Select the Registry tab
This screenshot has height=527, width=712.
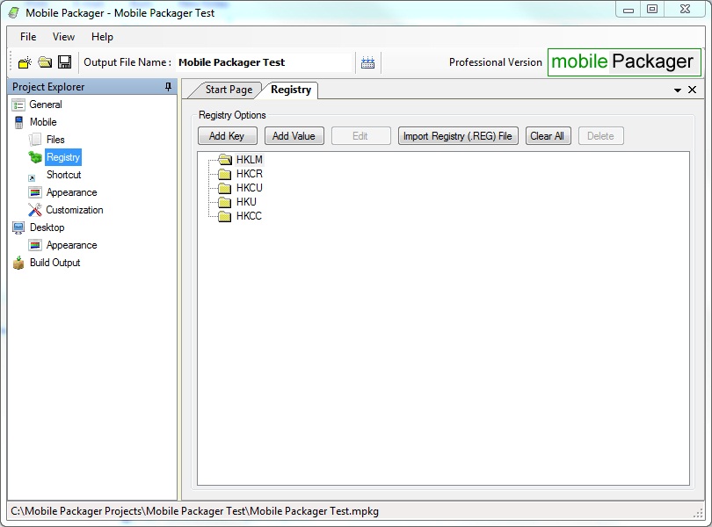click(x=291, y=90)
